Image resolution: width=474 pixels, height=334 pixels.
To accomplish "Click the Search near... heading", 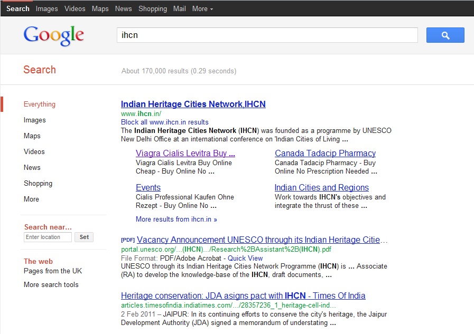I will click(x=48, y=227).
